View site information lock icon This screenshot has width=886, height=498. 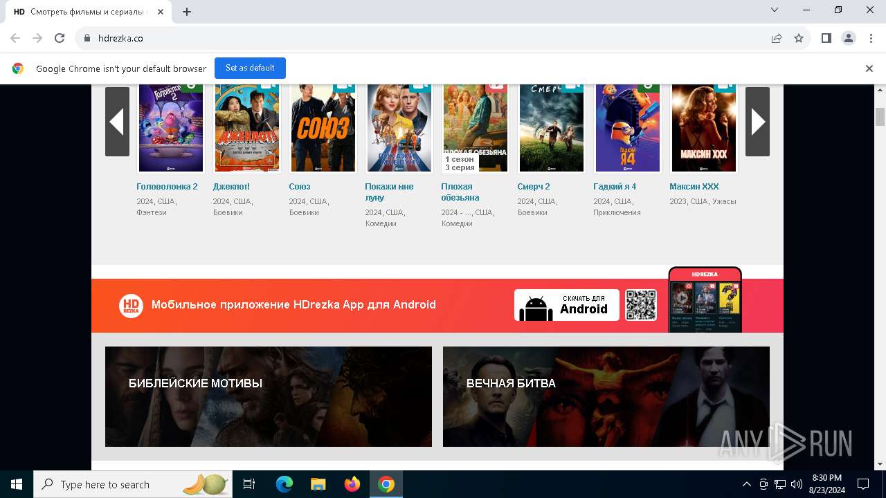coord(87,38)
